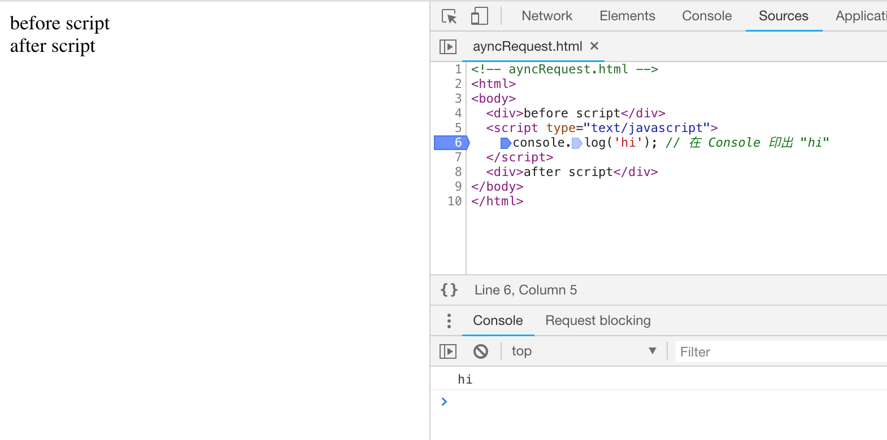Select the Sources tab

click(784, 16)
